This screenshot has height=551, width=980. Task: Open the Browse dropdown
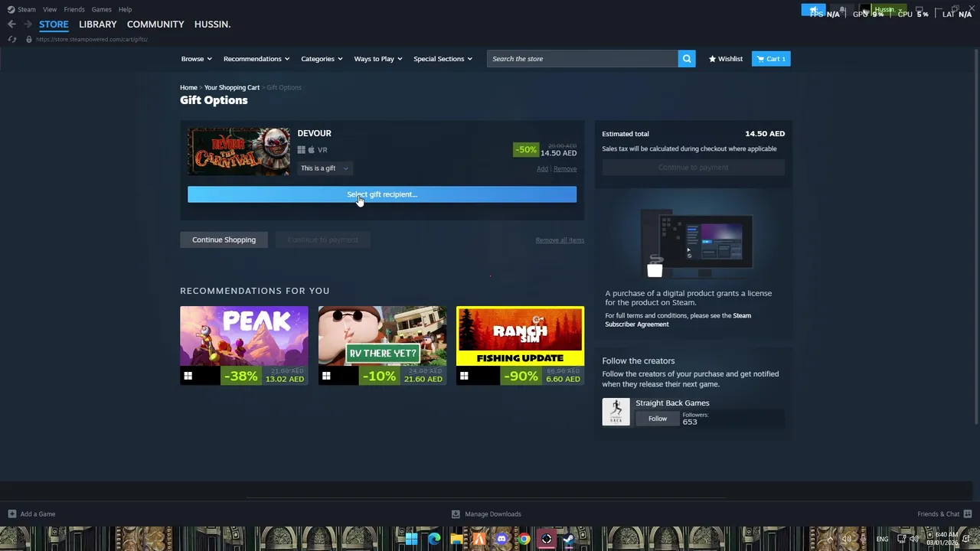[x=196, y=59]
